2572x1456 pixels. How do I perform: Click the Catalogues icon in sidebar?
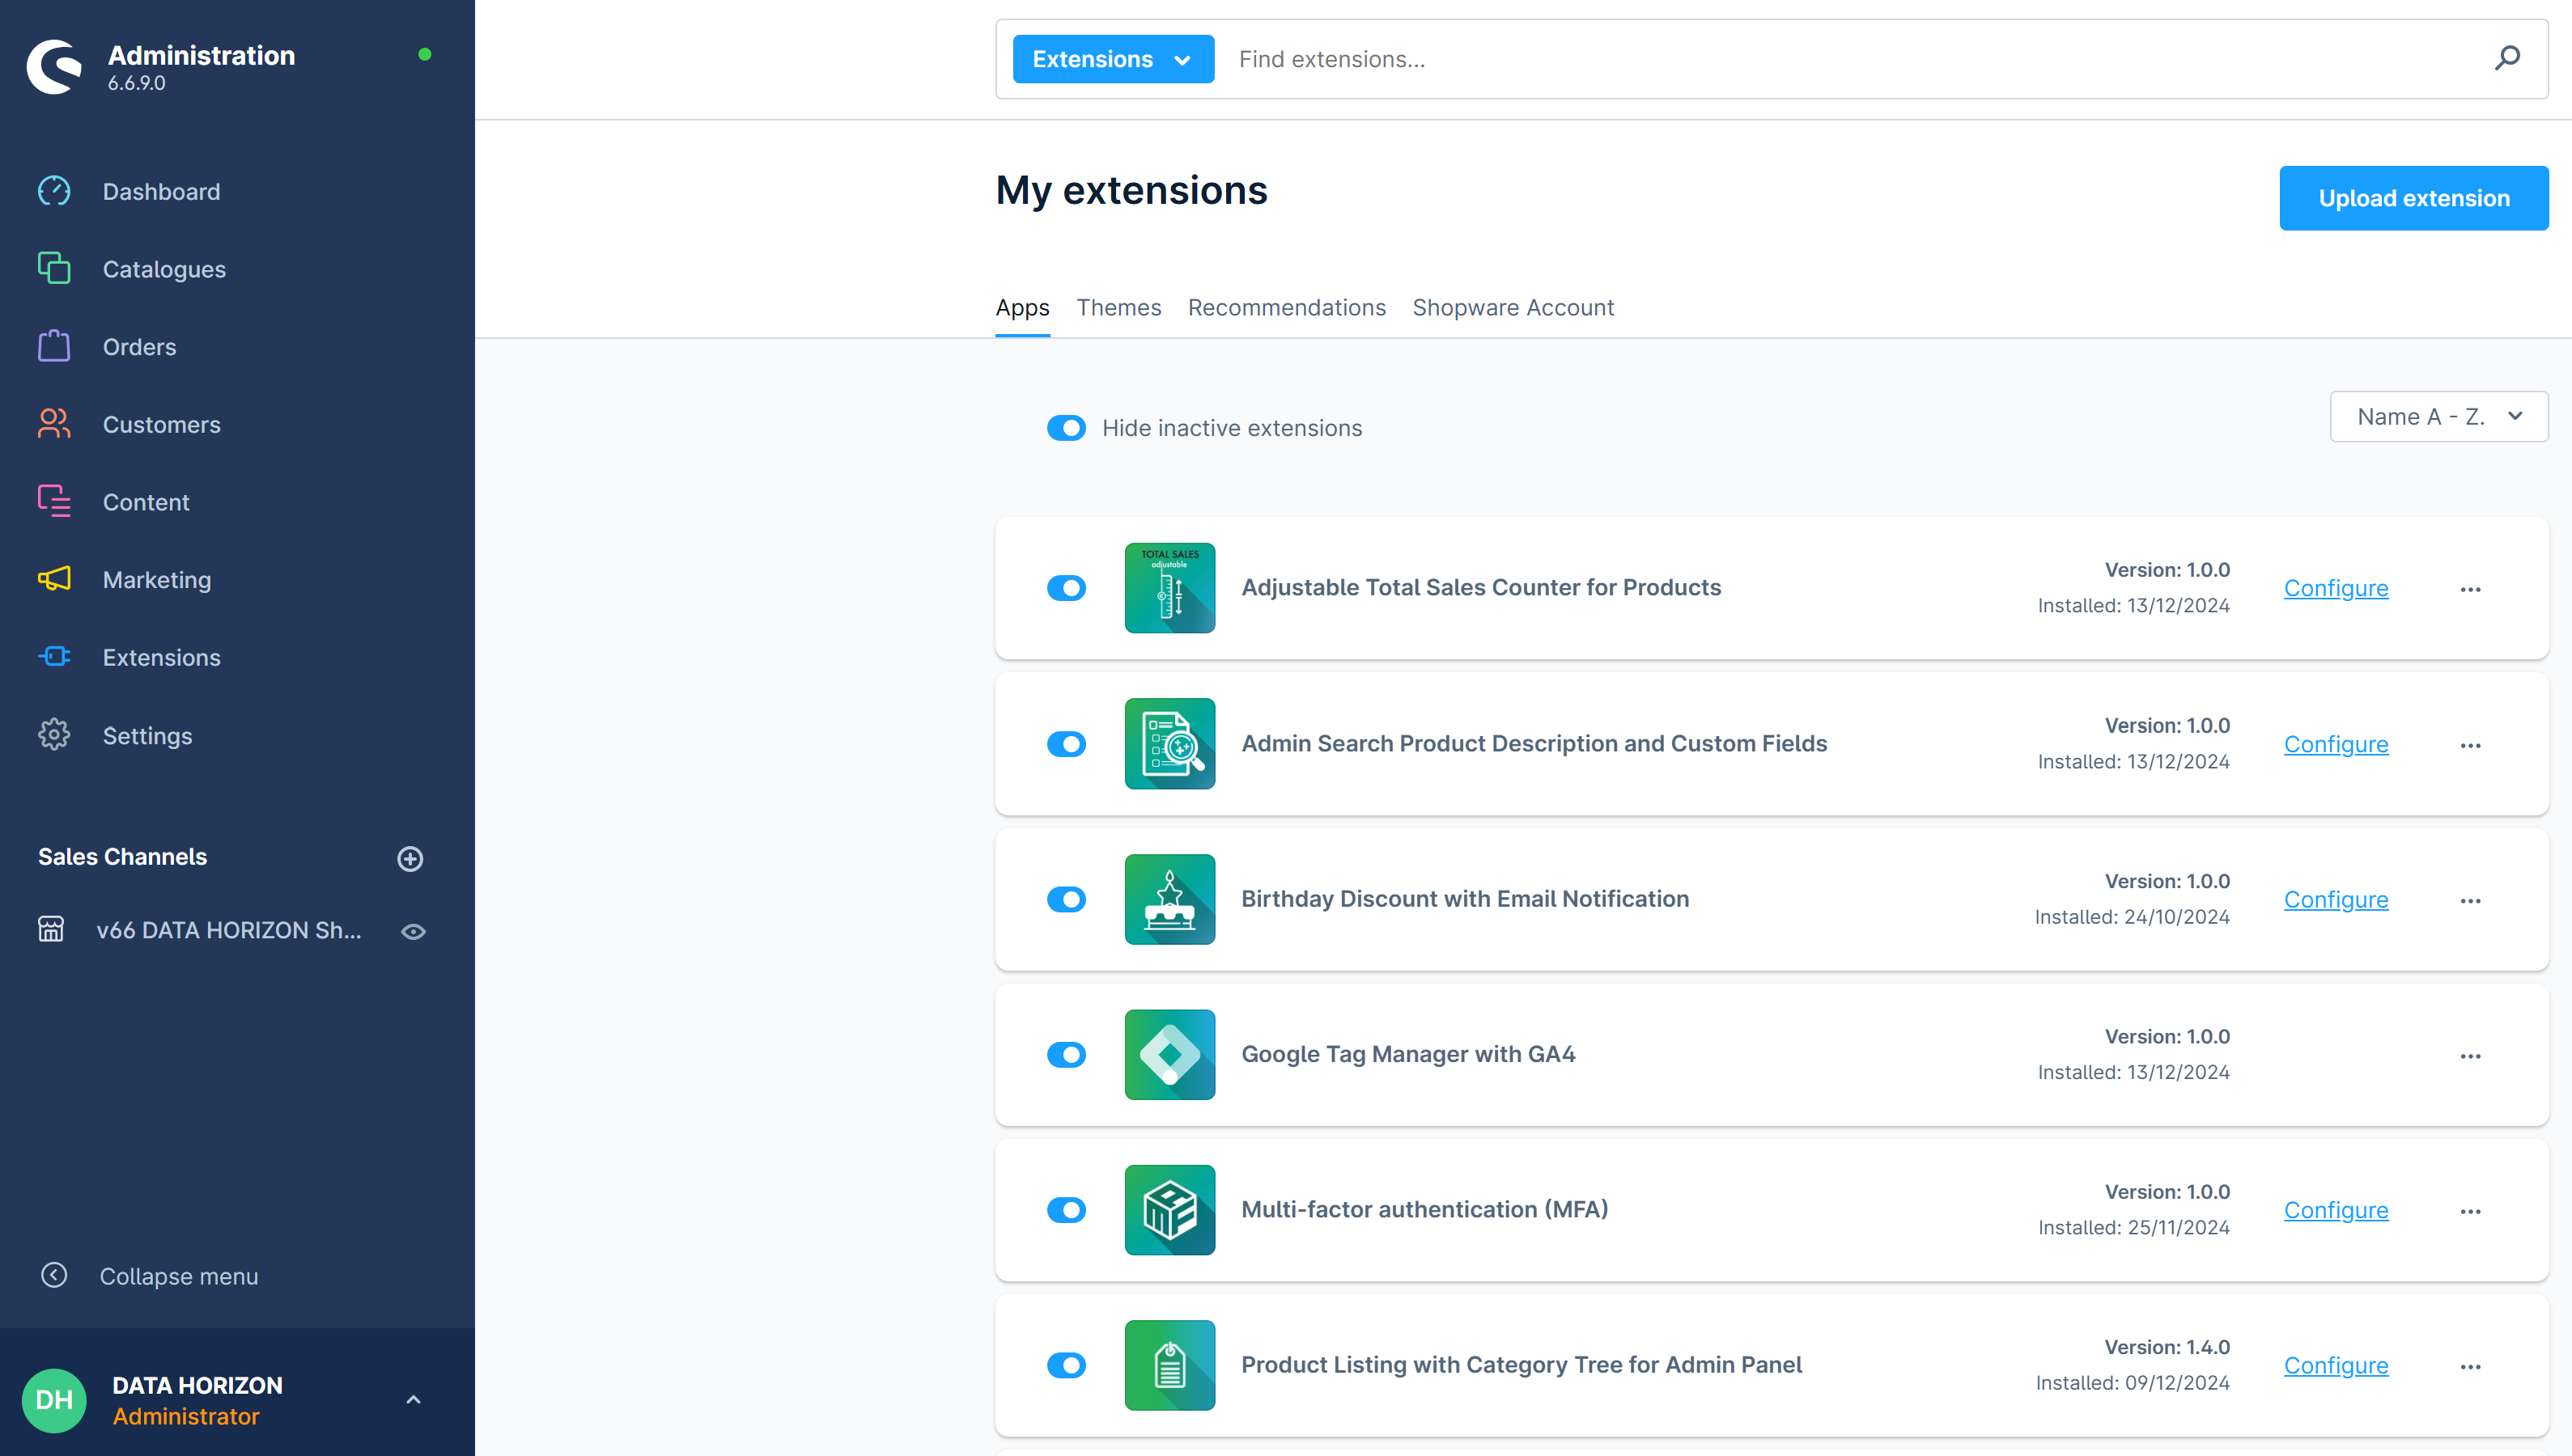point(54,268)
